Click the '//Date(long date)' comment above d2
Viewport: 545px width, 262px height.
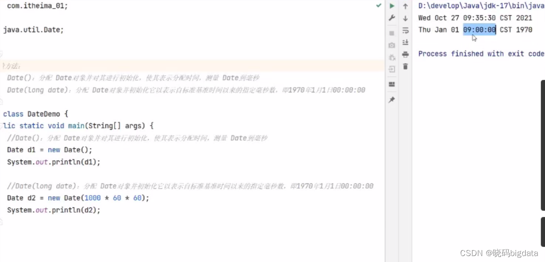click(190, 186)
